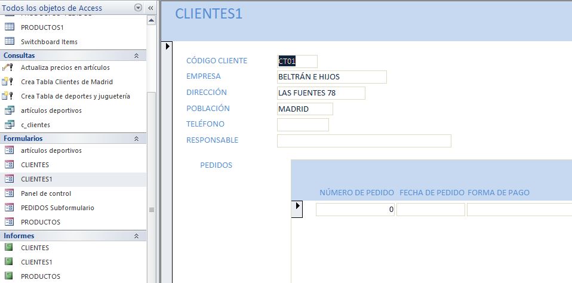Image resolution: width=572 pixels, height=283 pixels.
Task: Collapse the Consultas group
Action: (137, 56)
